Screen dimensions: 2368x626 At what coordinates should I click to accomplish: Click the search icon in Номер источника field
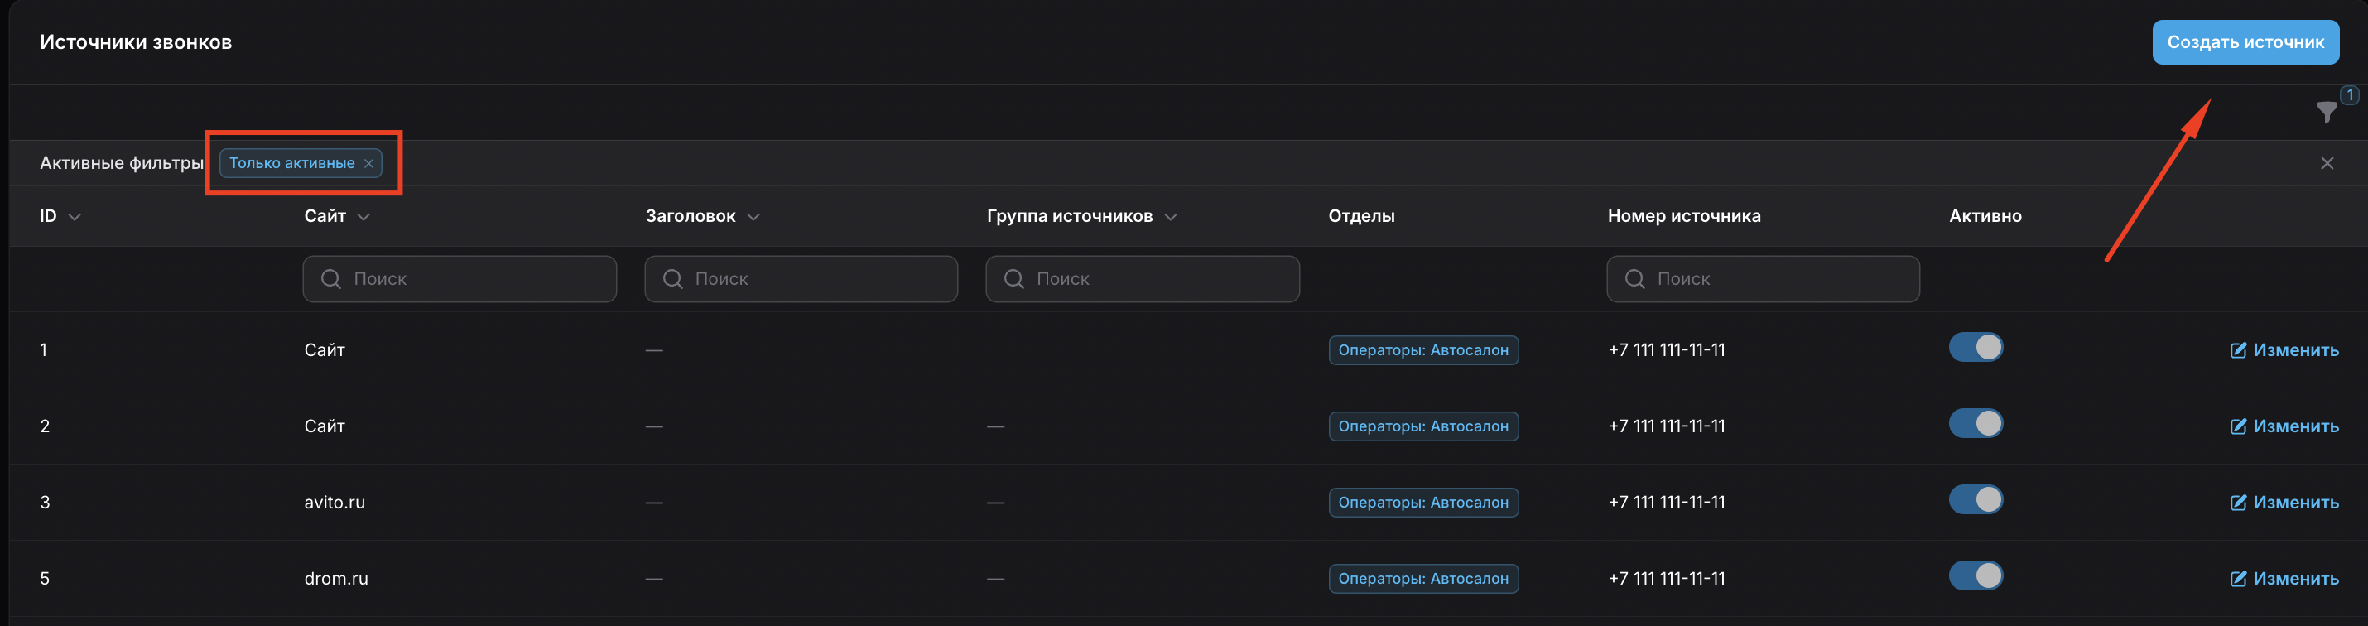1634,278
